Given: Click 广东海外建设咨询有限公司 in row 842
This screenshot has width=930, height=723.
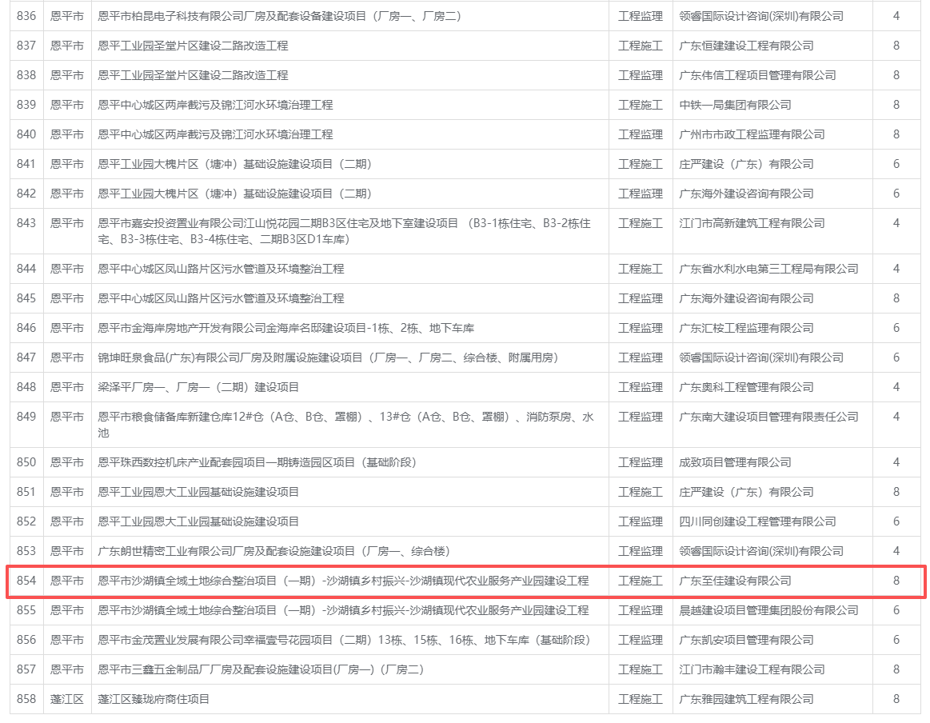Looking at the screenshot, I should [x=746, y=194].
